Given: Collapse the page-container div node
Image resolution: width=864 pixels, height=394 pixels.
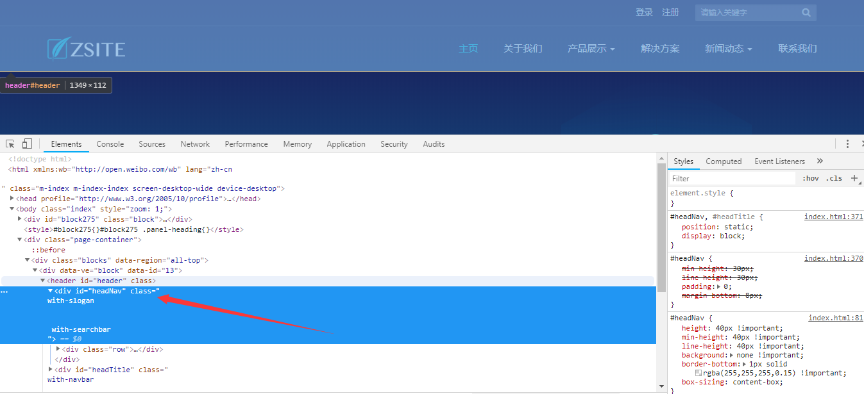Looking at the screenshot, I should point(20,240).
